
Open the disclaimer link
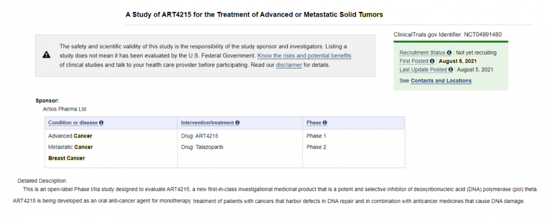pos(289,65)
